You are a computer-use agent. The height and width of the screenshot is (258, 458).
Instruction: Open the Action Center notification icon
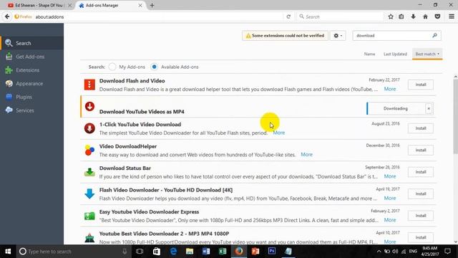pos(447,252)
